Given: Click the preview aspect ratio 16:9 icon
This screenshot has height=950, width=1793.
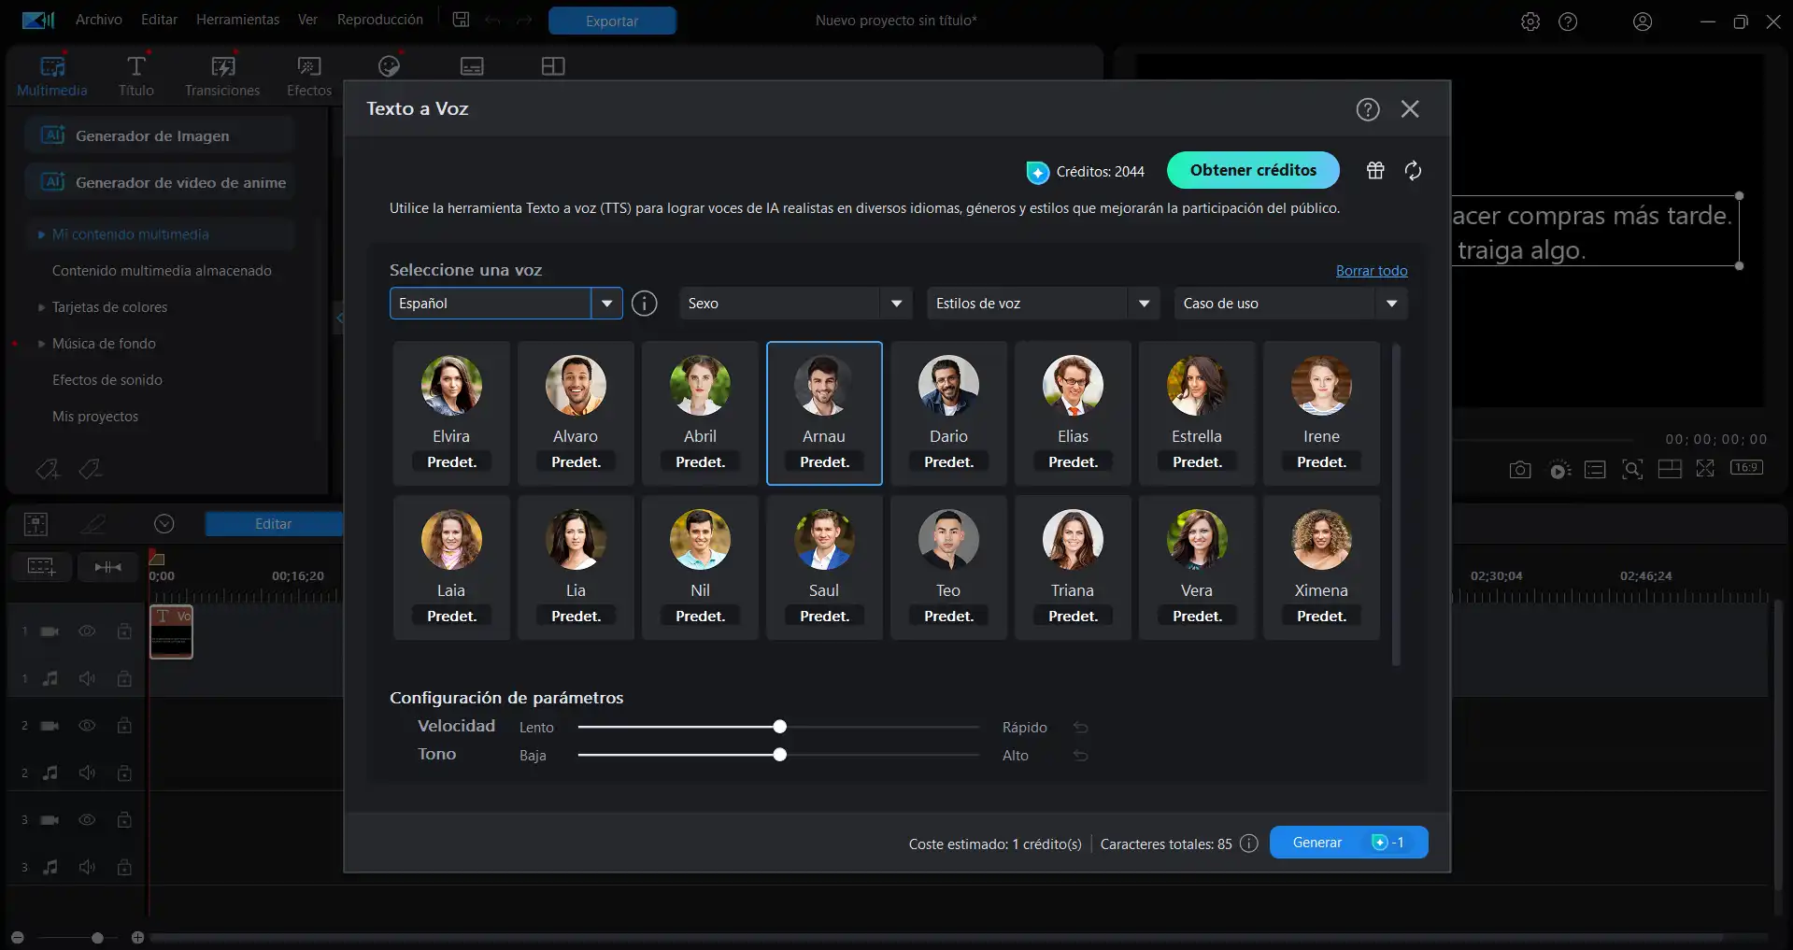Looking at the screenshot, I should tap(1746, 467).
